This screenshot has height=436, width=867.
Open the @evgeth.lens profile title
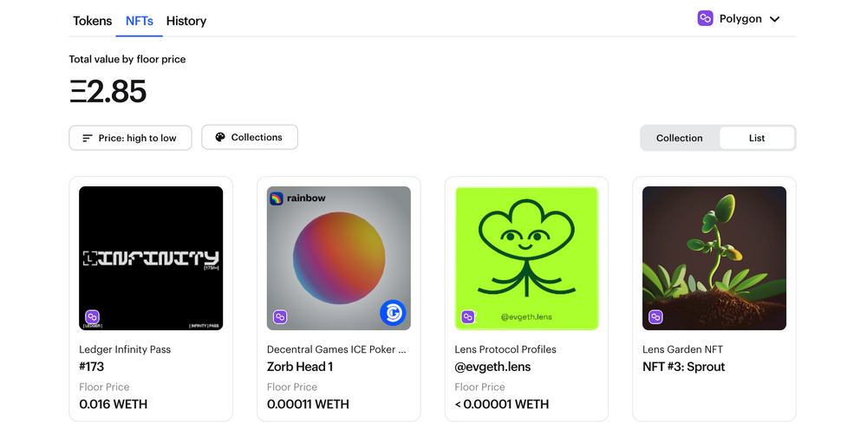click(492, 367)
